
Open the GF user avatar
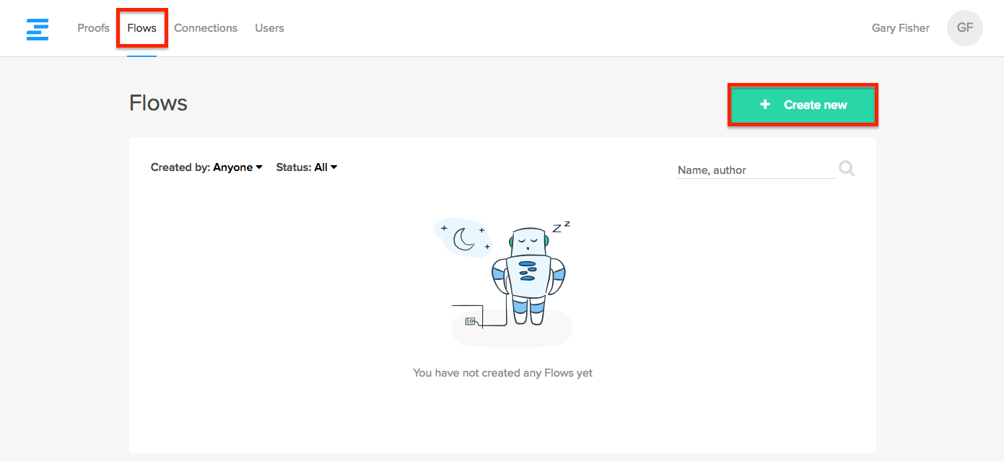click(x=964, y=28)
